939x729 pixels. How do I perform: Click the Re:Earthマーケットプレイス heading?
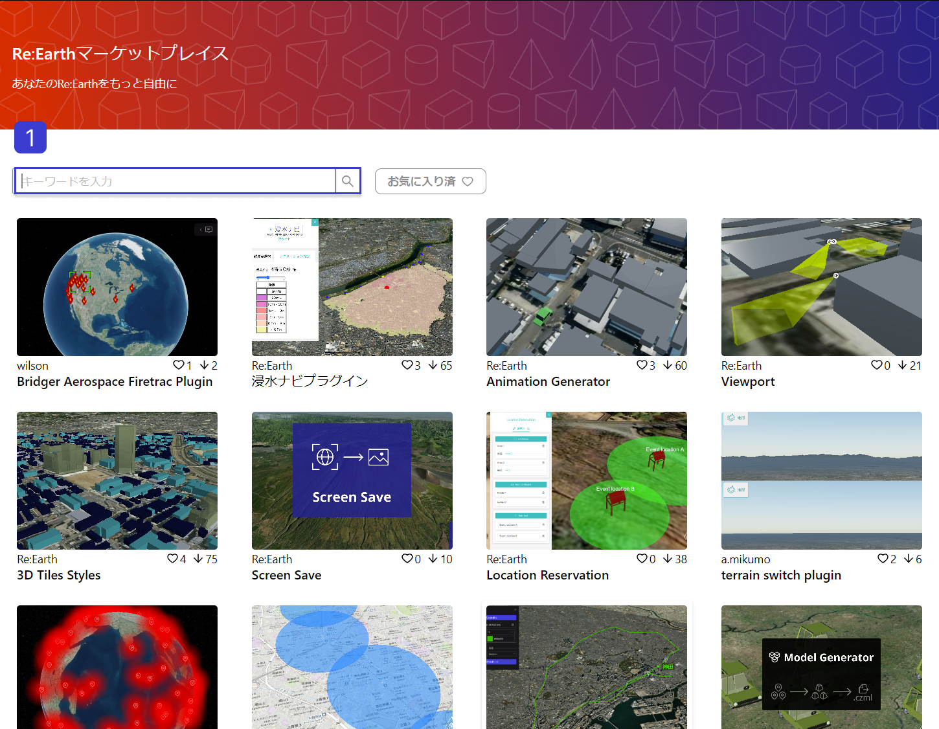click(120, 53)
